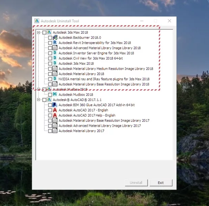This screenshot has height=206, width=209.
Task: Select 'Autodesk Material Library Medium Resolution Image Library 2018' text
Action: click(106, 69)
